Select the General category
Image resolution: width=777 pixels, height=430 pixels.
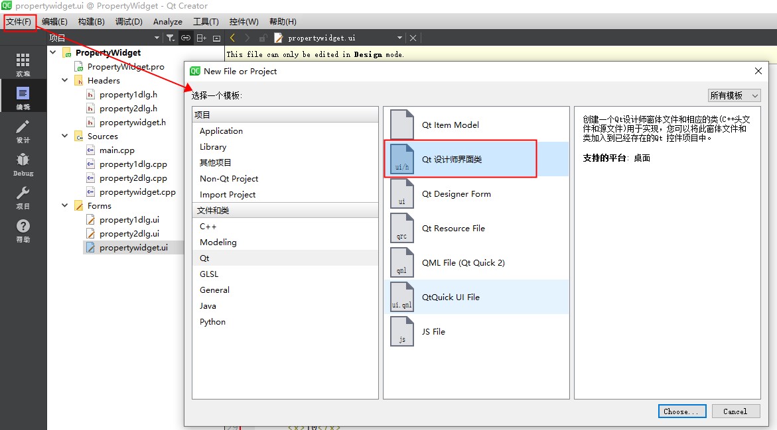[285, 290]
